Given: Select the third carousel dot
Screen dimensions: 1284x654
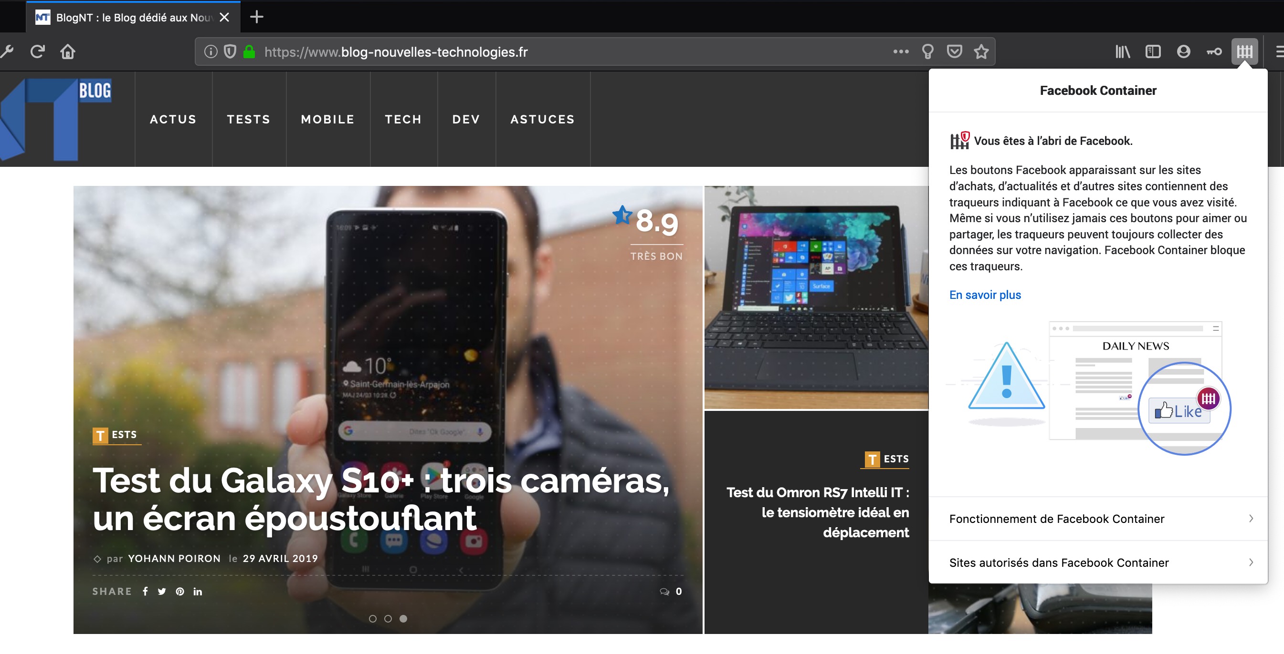Looking at the screenshot, I should tap(403, 618).
